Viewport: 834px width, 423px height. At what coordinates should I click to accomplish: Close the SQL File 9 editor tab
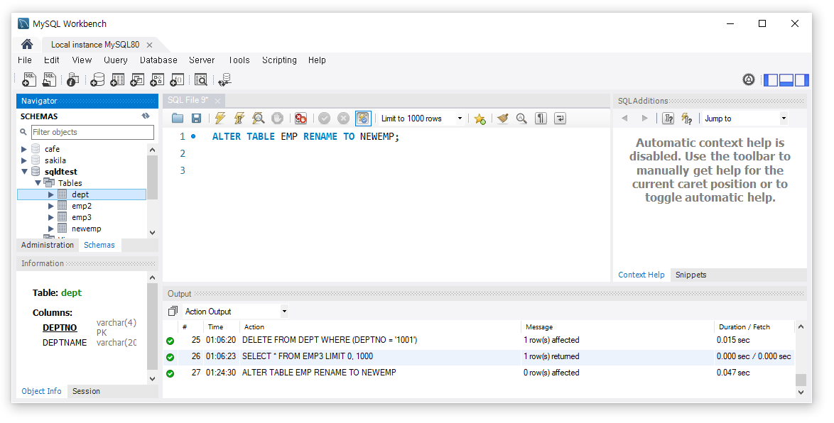[217, 101]
